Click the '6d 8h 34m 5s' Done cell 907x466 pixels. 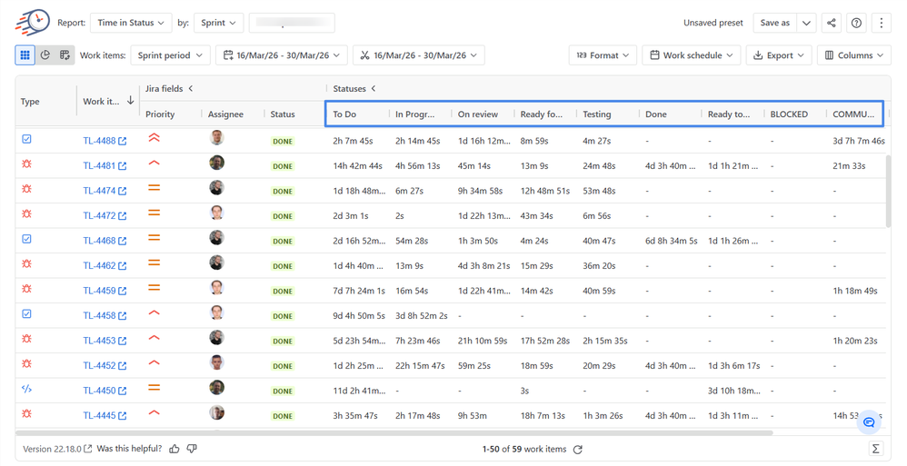tap(671, 241)
